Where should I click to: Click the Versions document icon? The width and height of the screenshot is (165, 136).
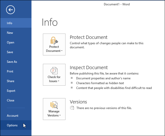72,108
